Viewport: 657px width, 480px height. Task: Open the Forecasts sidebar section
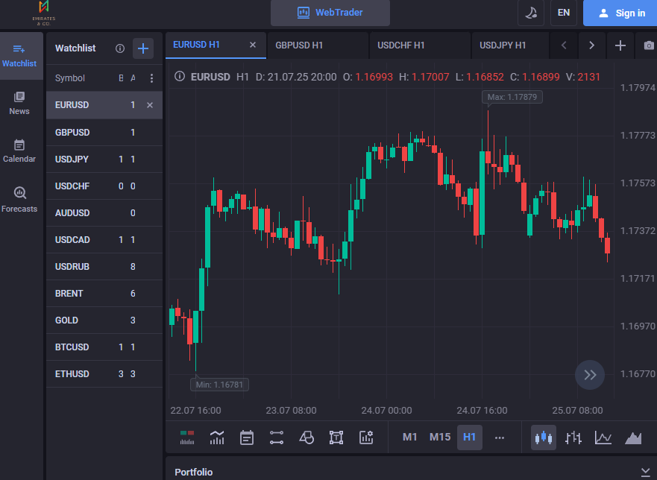pos(19,199)
